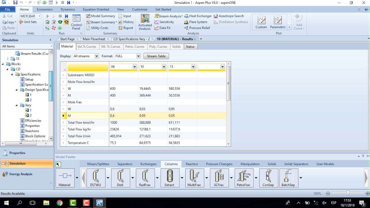Viewport: 370px width, 208px height.
Task: Open Unit Sets from the Units group
Action: [28, 22]
